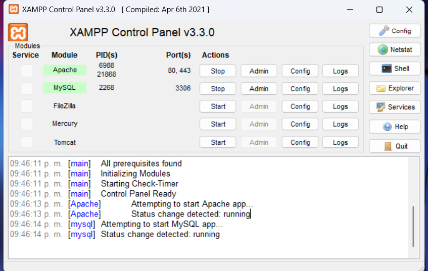428x271 pixels.
Task: Toggle the Apache service checkbox
Action: [27, 71]
